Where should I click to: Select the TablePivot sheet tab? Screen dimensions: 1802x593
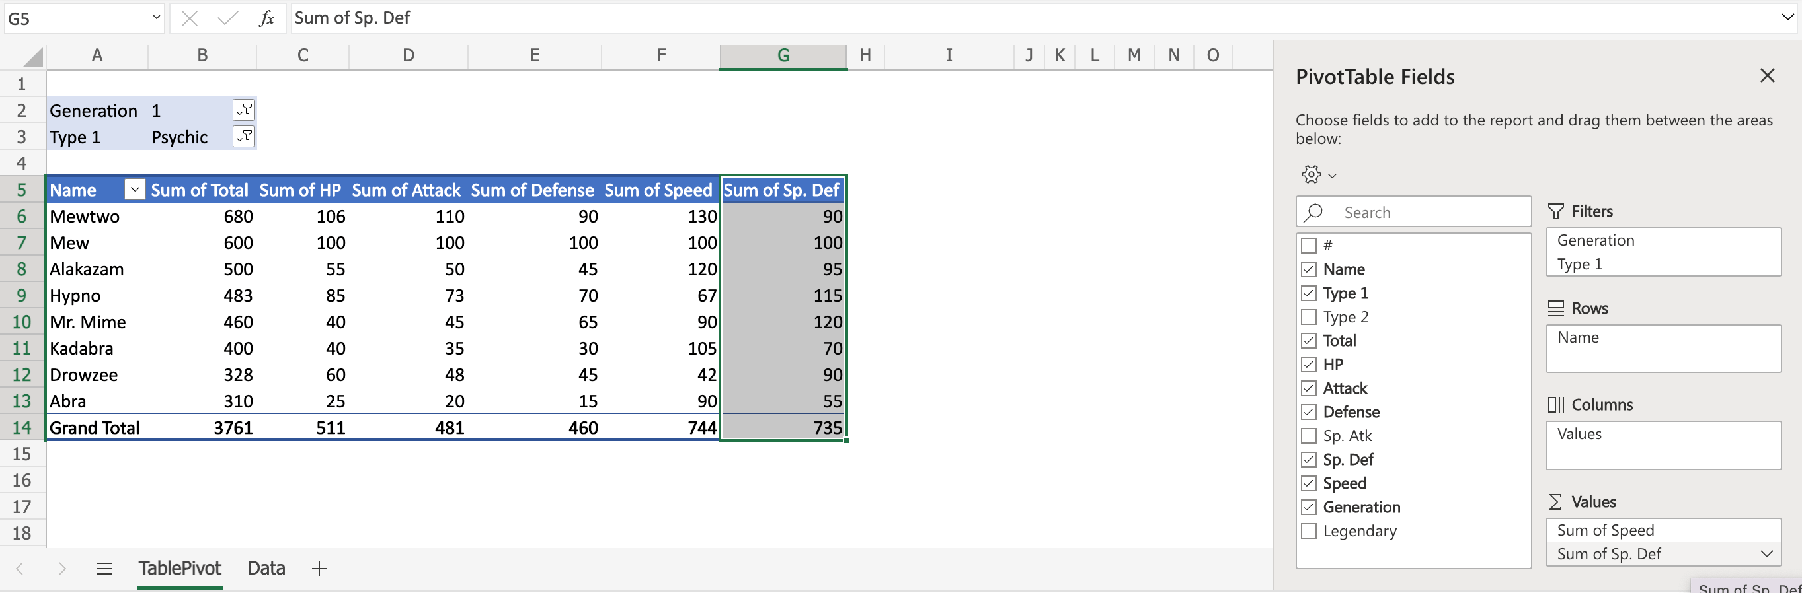pyautogui.click(x=180, y=569)
